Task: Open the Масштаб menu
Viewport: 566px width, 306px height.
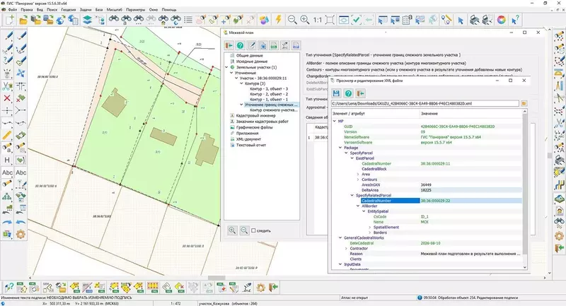Action: click(114, 10)
